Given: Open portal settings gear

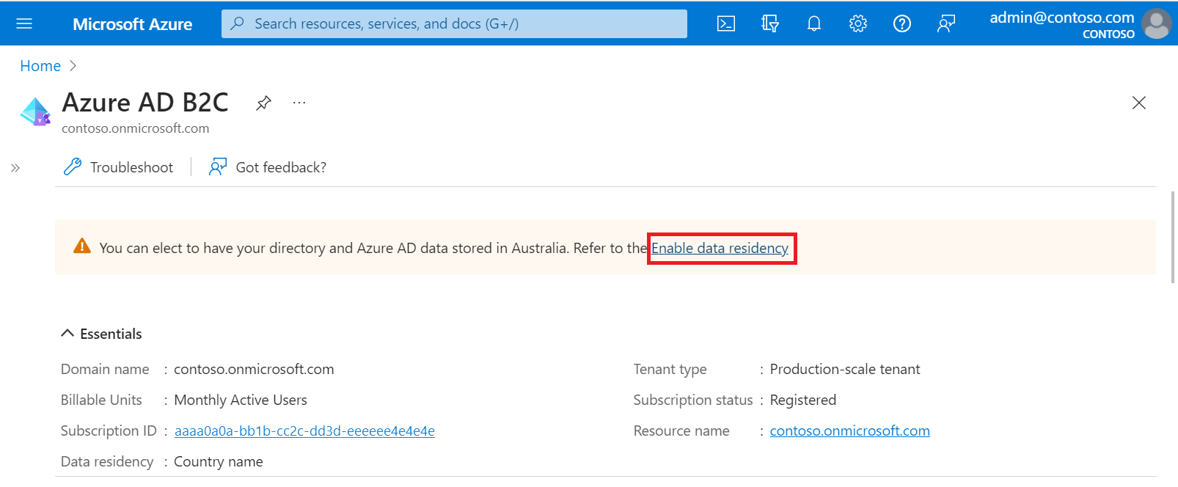Looking at the screenshot, I should click(x=857, y=23).
